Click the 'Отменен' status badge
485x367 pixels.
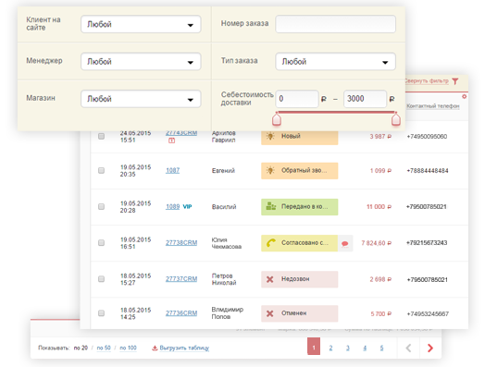tap(299, 313)
